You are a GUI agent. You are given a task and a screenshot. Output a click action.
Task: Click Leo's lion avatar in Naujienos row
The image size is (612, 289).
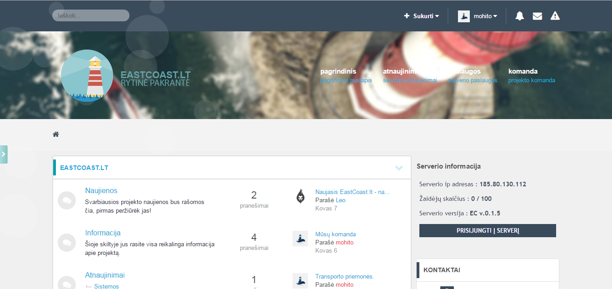coord(300,196)
